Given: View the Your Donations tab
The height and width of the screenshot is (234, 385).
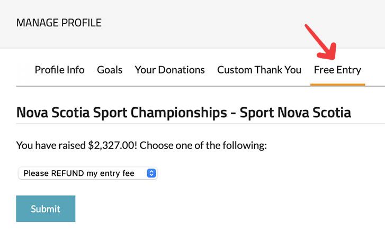Looking at the screenshot, I should (x=169, y=70).
